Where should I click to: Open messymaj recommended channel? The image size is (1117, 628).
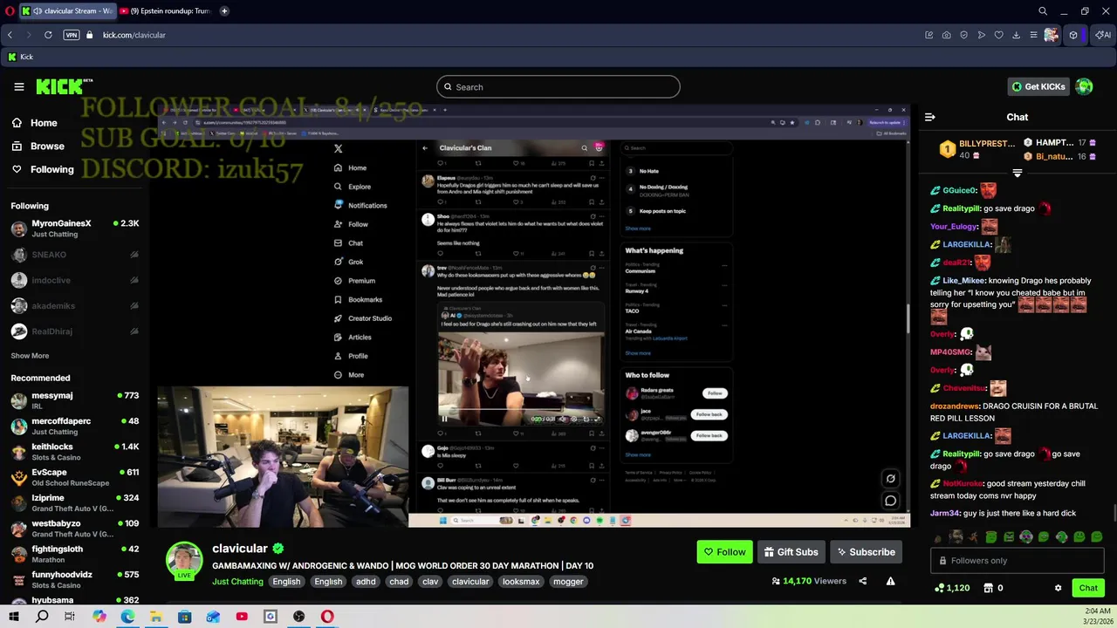point(74,400)
